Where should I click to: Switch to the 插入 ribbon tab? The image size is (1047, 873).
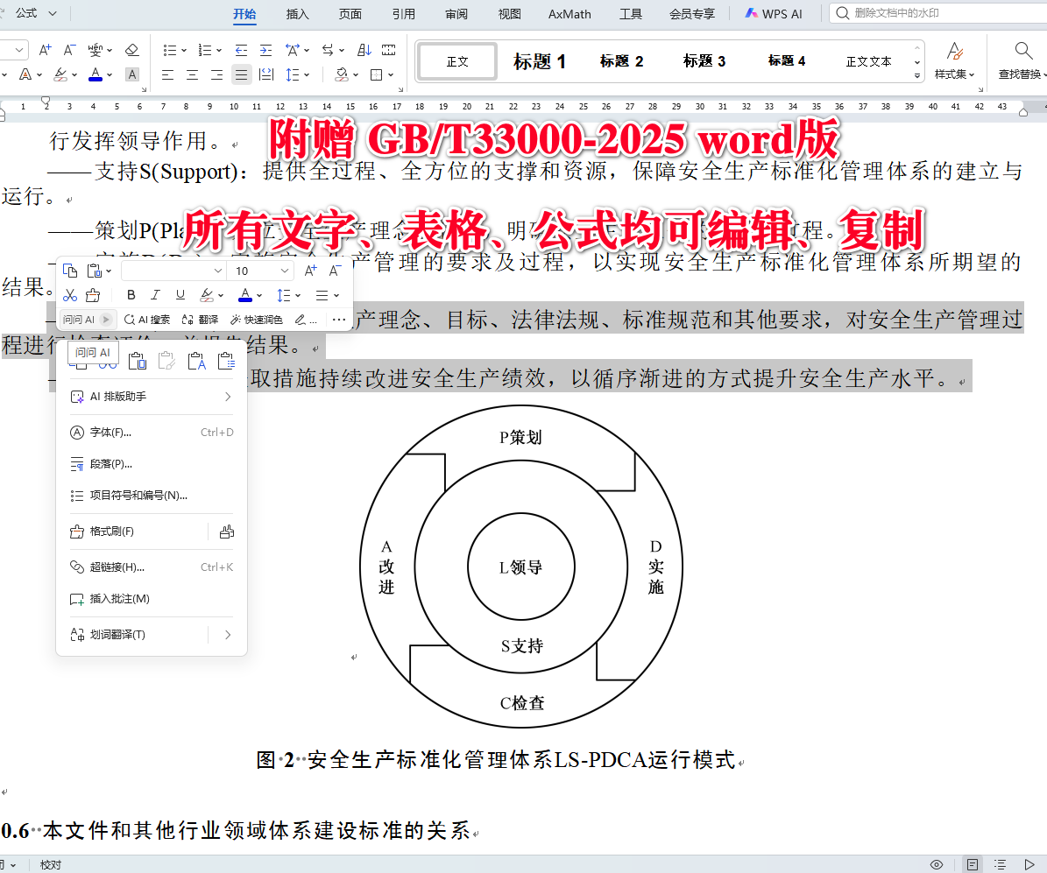(x=297, y=13)
